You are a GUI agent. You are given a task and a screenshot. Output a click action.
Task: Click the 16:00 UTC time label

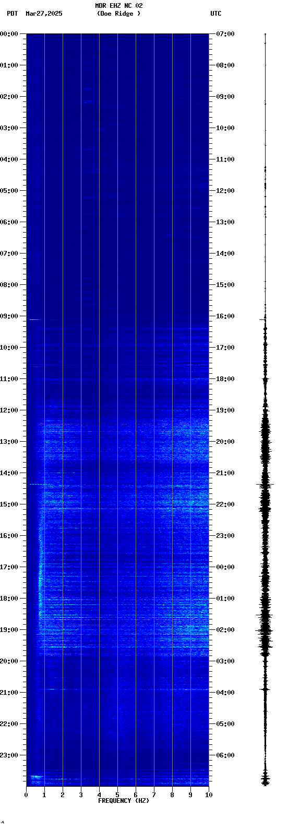point(225,316)
